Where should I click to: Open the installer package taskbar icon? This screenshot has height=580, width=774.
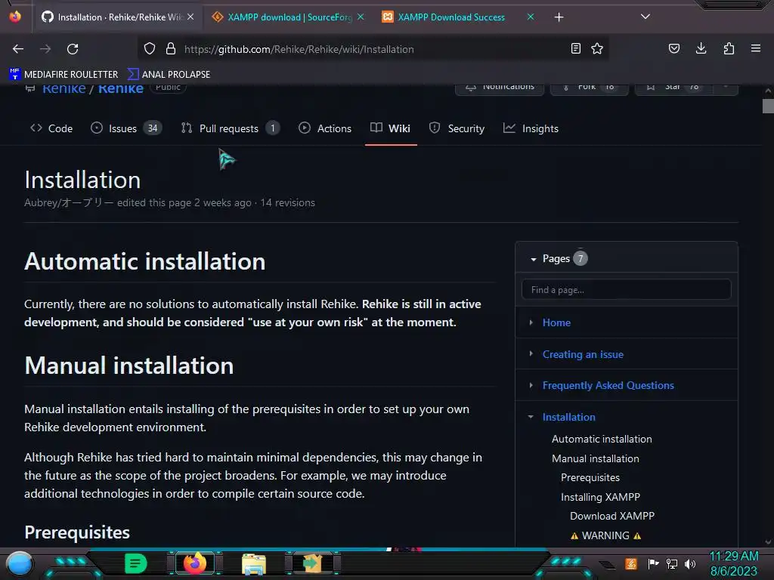(x=312, y=563)
